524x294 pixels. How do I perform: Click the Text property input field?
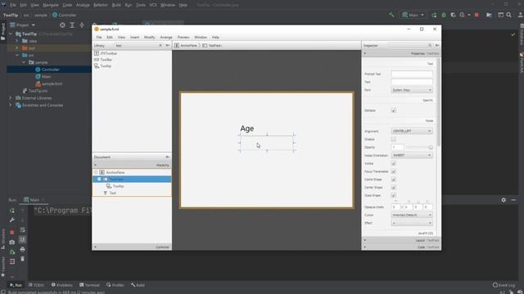pyautogui.click(x=412, y=82)
